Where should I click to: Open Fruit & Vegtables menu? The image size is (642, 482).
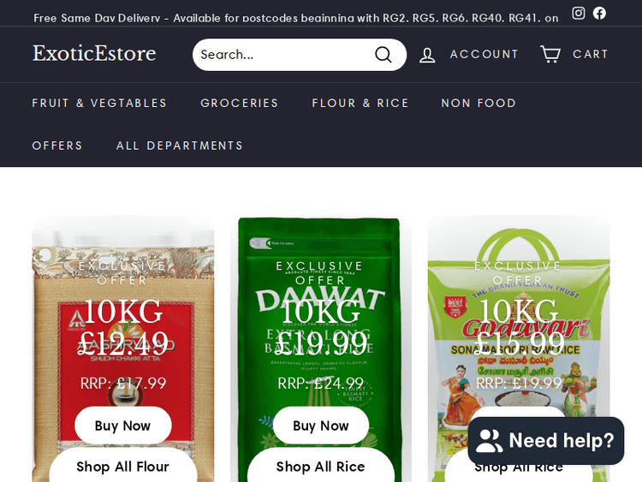[99, 104]
